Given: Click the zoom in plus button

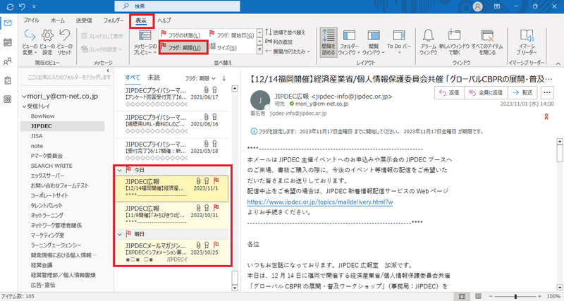Looking at the screenshot, I should coord(539,297).
